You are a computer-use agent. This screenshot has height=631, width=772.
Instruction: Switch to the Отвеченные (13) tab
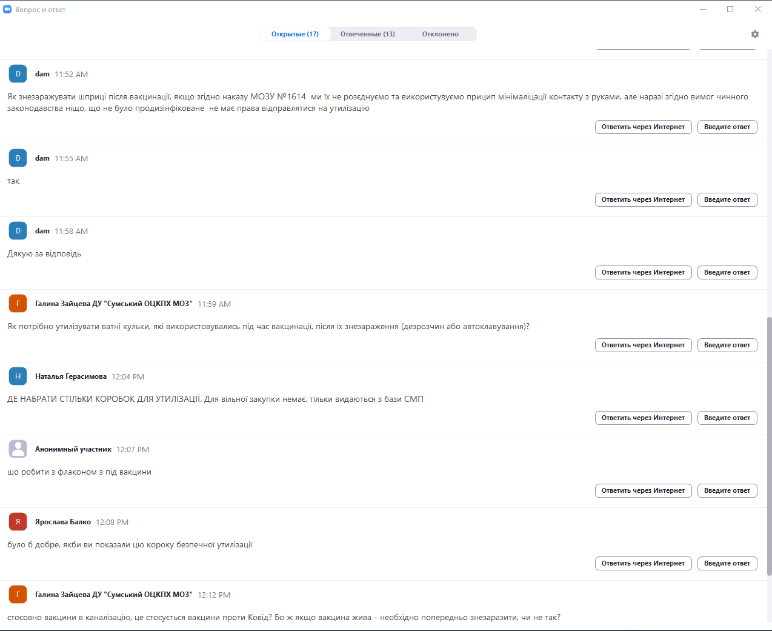click(368, 35)
